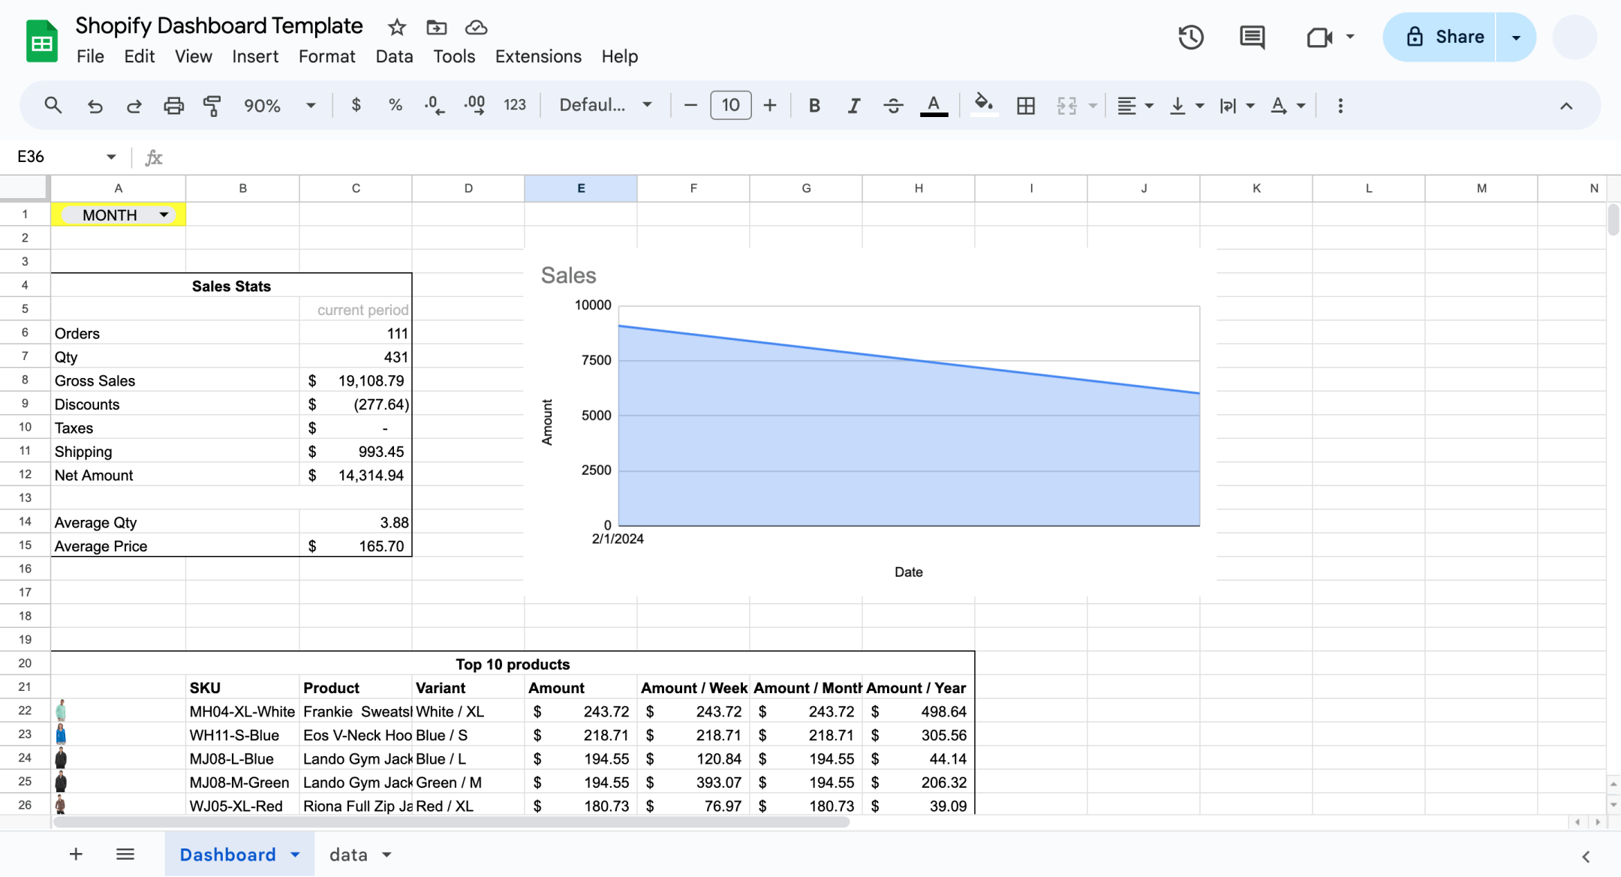Start a Meet call camera icon
1621x877 pixels.
pos(1319,37)
